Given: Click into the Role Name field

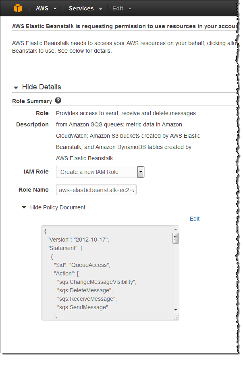Looking at the screenshot, I should click(96, 190).
